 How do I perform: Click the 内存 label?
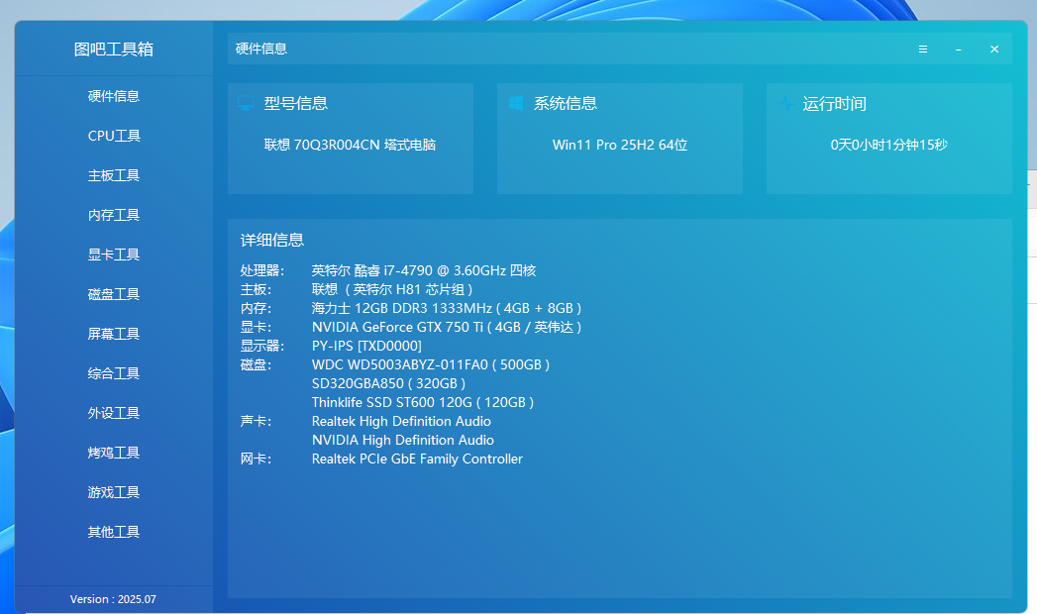[256, 308]
